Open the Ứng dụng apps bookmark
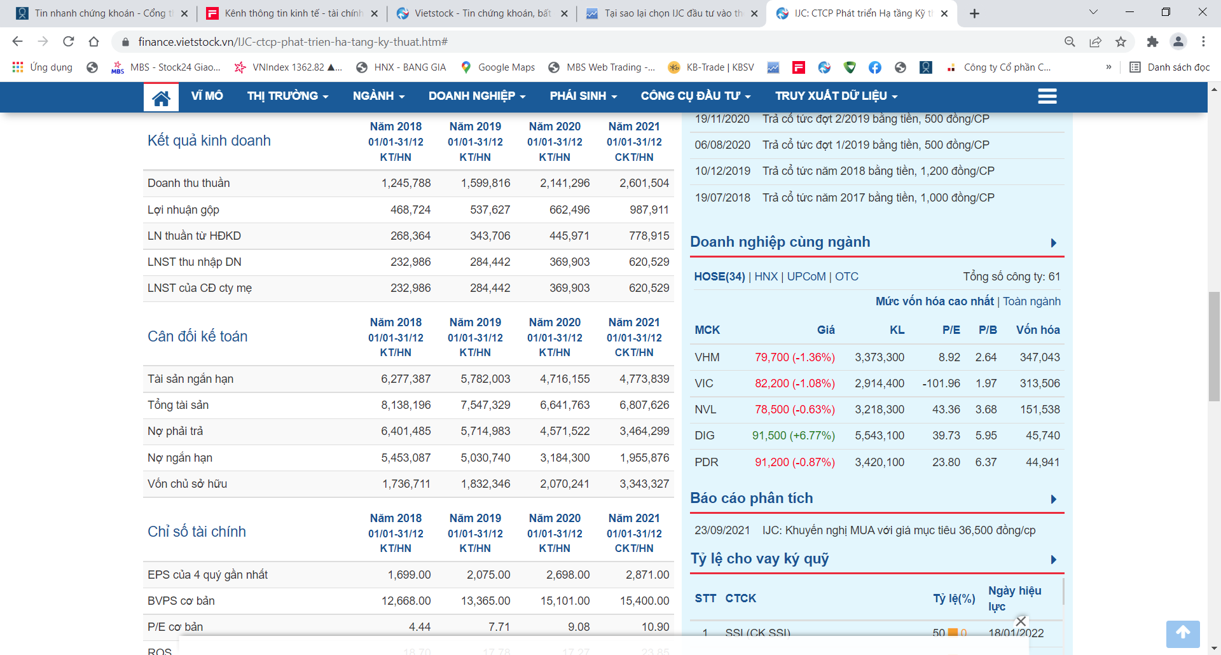 tap(42, 67)
